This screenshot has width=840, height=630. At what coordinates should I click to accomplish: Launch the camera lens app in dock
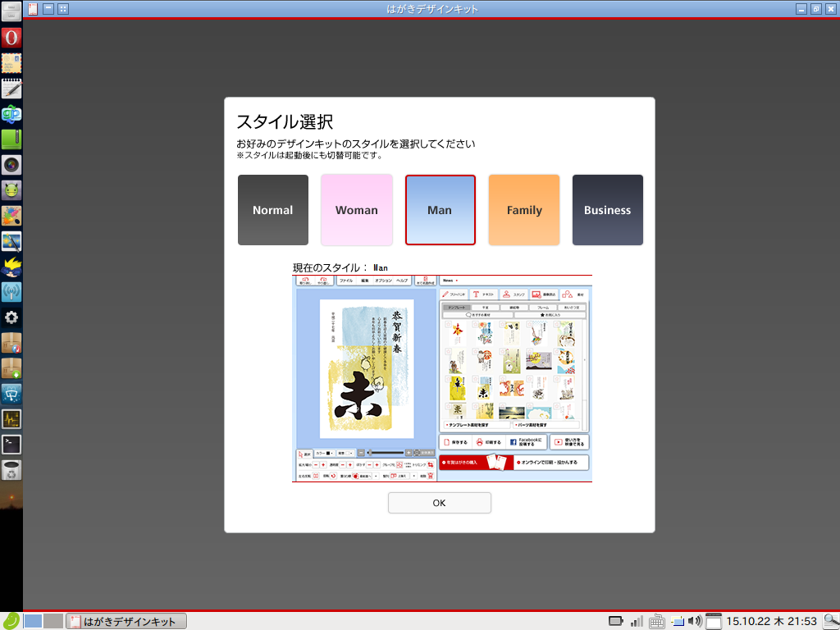point(11,165)
